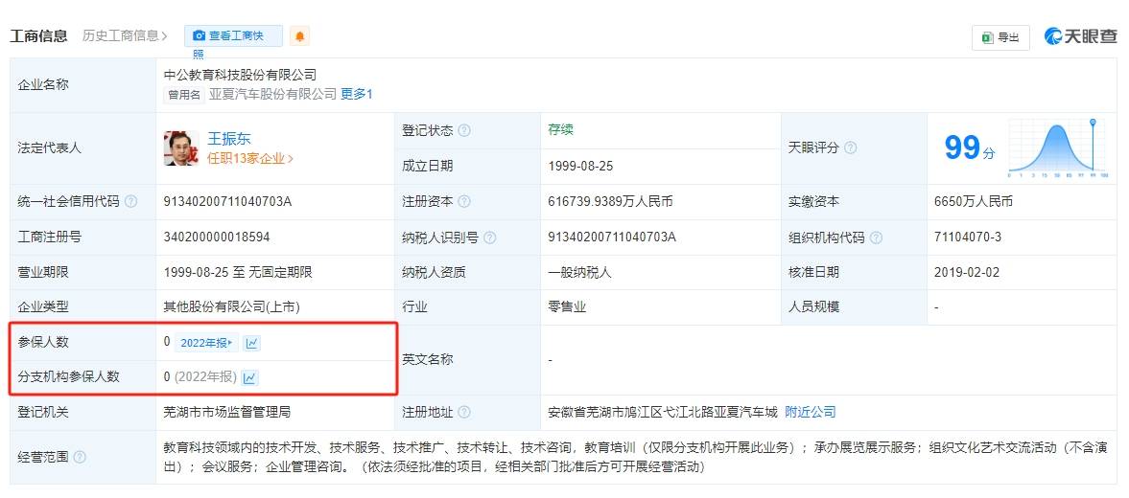Open legal representative 王振东 profile link
Viewport: 1129px width, 498px height.
tap(229, 139)
